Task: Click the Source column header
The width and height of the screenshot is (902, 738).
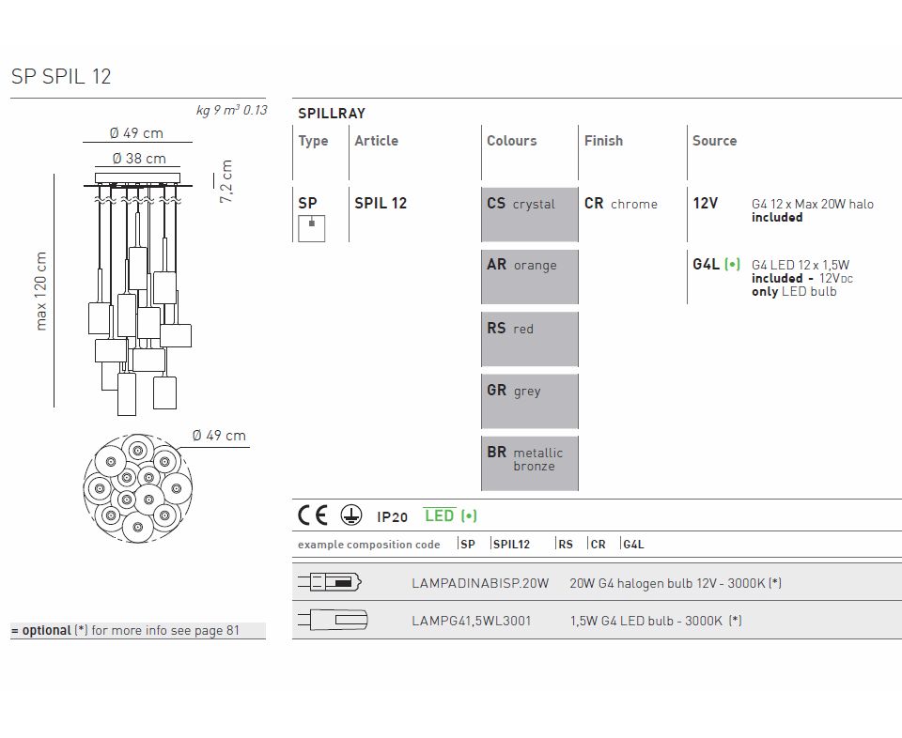Action: point(714,141)
